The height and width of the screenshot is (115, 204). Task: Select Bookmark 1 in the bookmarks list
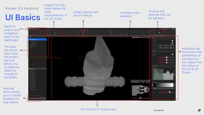pyautogui.click(x=33, y=70)
